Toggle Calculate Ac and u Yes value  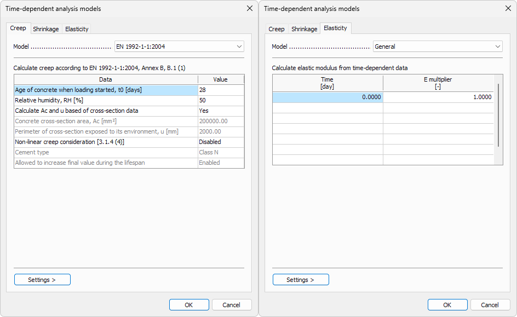pos(221,111)
